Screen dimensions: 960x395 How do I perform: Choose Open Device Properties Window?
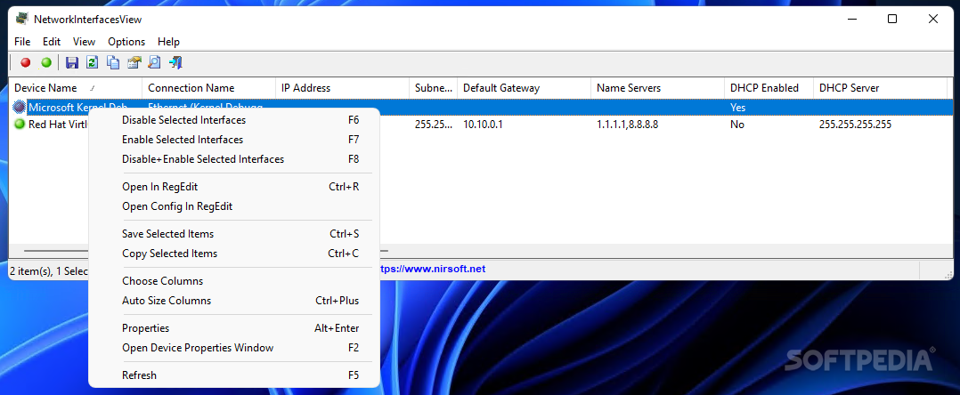[x=234, y=348]
